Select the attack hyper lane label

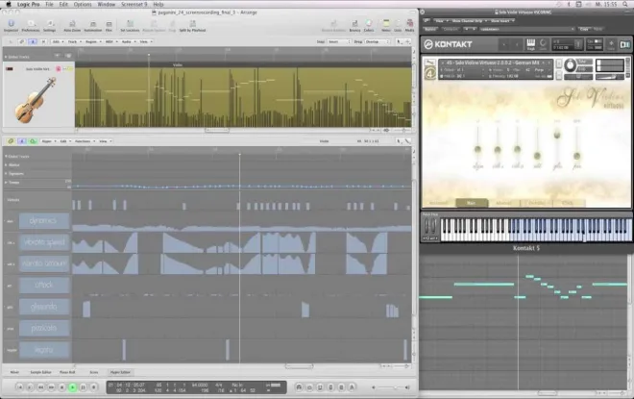[x=44, y=286]
